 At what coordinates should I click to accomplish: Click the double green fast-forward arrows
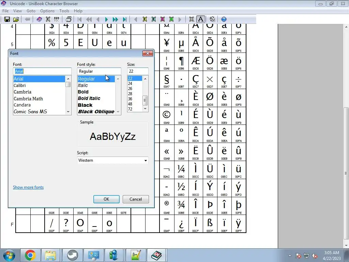coord(115,19)
